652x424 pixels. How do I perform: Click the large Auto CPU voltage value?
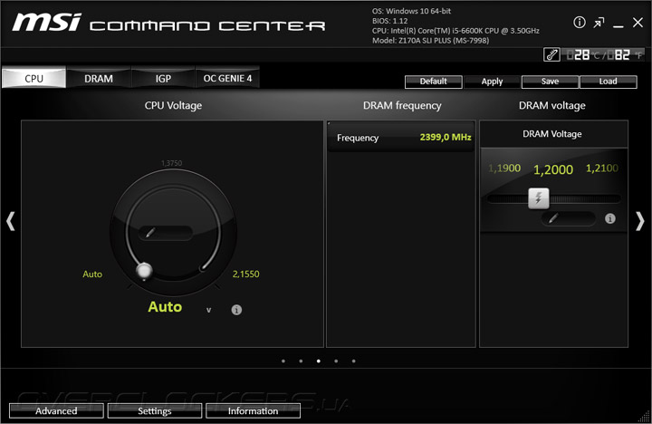165,306
